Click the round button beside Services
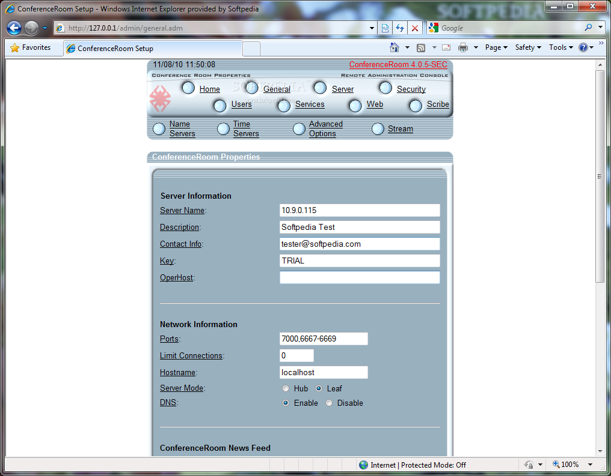611x476 pixels. click(x=284, y=106)
